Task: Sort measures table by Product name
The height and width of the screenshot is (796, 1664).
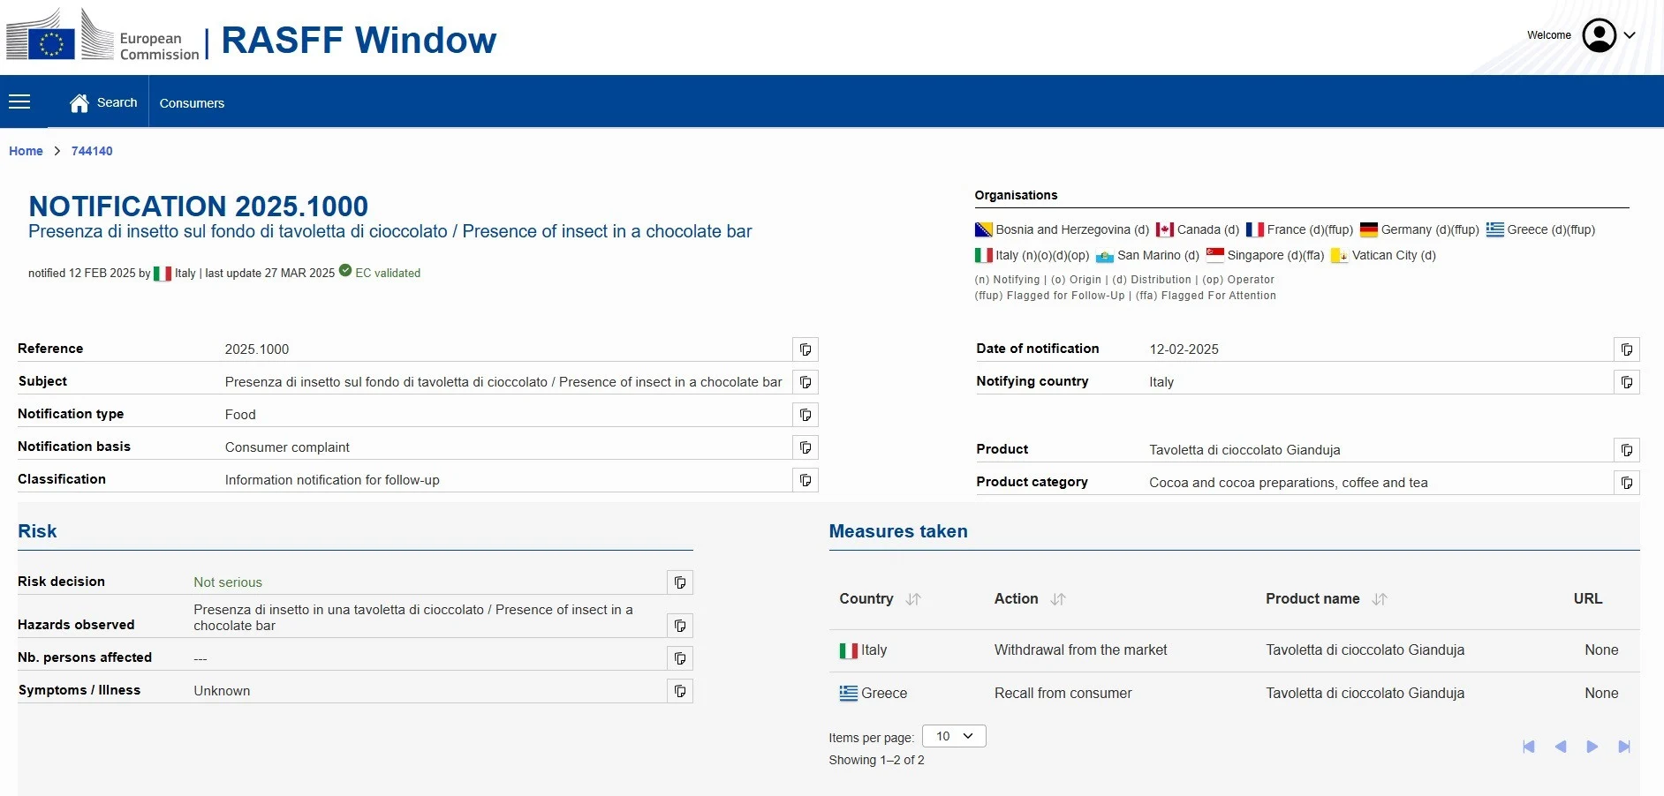Action: (x=1380, y=599)
